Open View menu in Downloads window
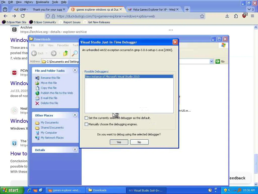 pyautogui.click(x=50, y=45)
